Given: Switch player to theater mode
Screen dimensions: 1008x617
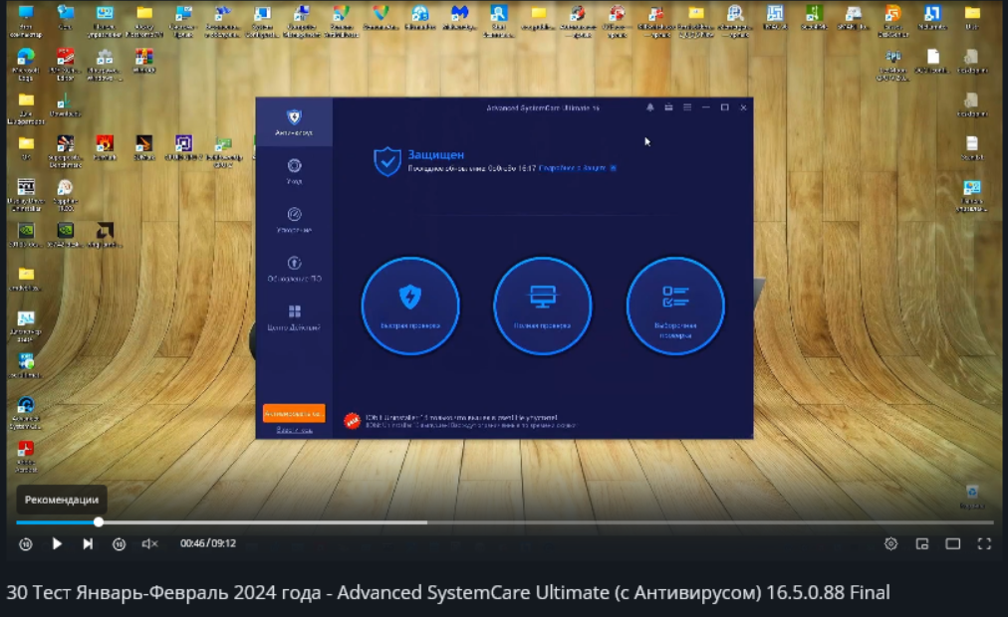Looking at the screenshot, I should pos(952,543).
